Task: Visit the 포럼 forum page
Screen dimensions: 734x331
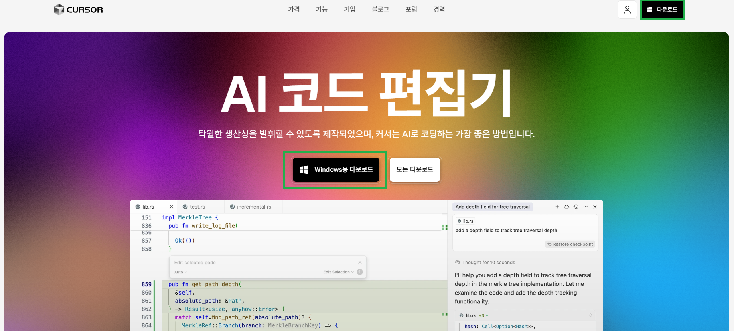Action: tap(412, 9)
